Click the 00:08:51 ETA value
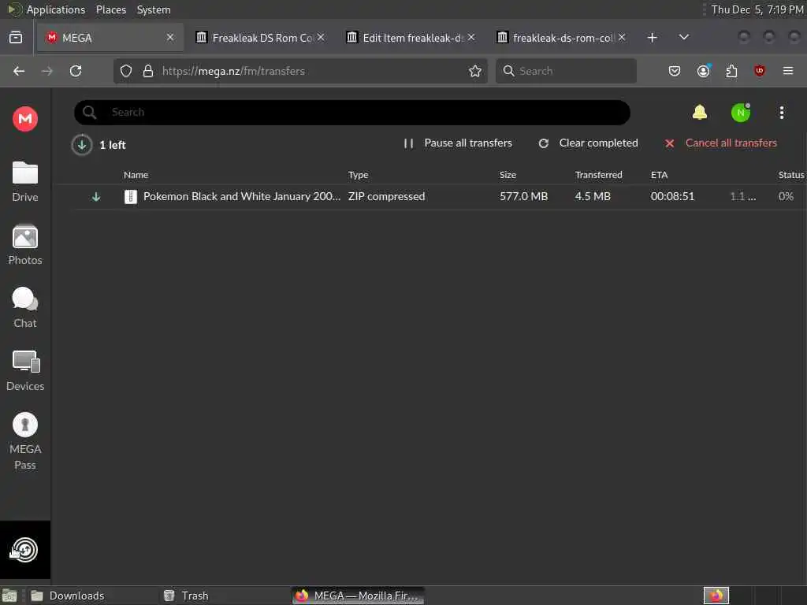 click(672, 196)
